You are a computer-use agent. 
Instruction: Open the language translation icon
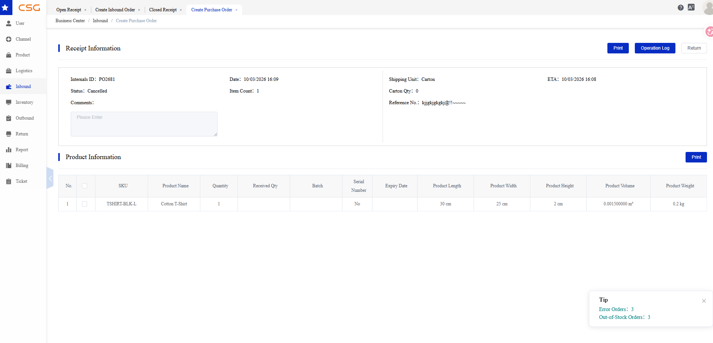pos(691,7)
